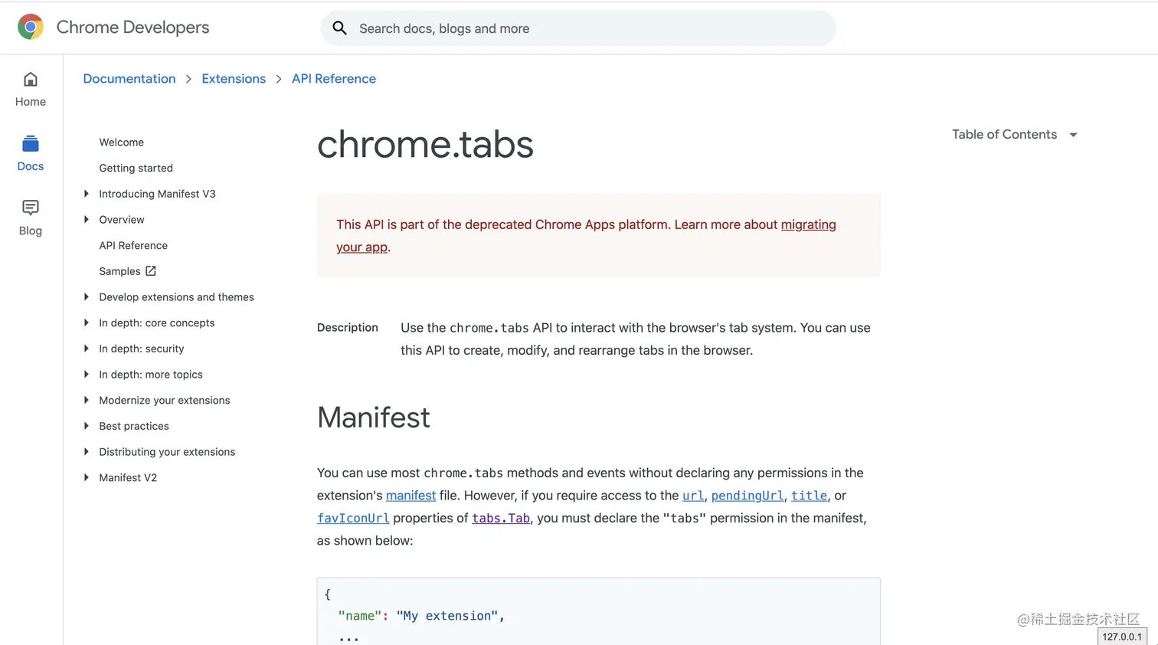
Task: Click the search magnifier icon
Action: 339,28
